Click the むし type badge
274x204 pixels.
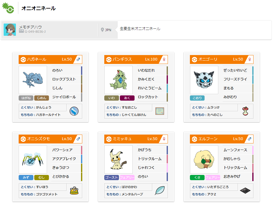pos(42,177)
